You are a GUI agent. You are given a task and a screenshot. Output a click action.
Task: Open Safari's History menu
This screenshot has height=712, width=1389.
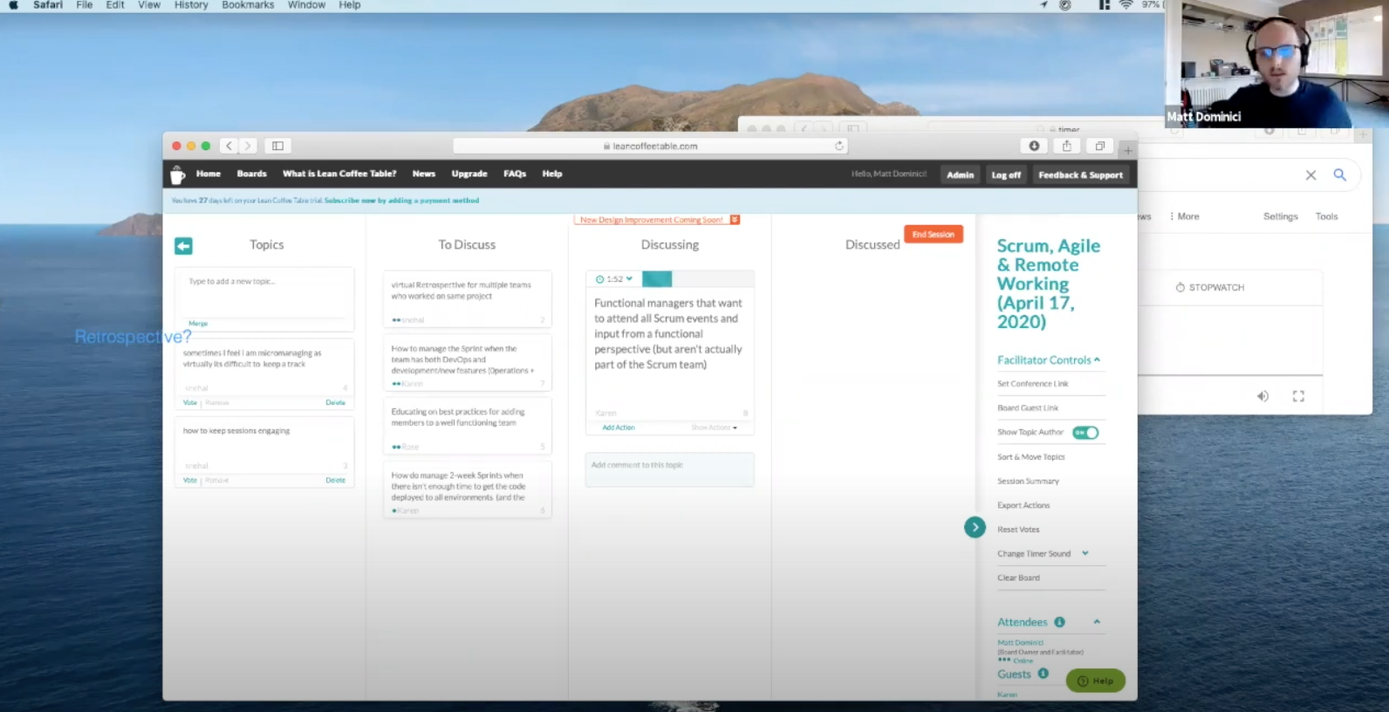click(x=191, y=5)
